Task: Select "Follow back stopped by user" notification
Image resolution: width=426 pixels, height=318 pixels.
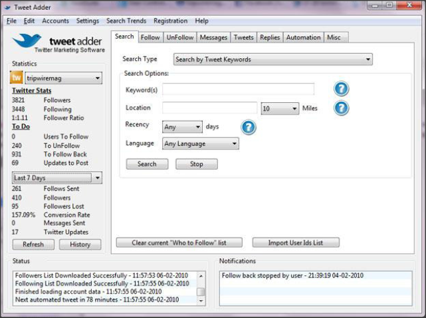Action: pos(316,276)
